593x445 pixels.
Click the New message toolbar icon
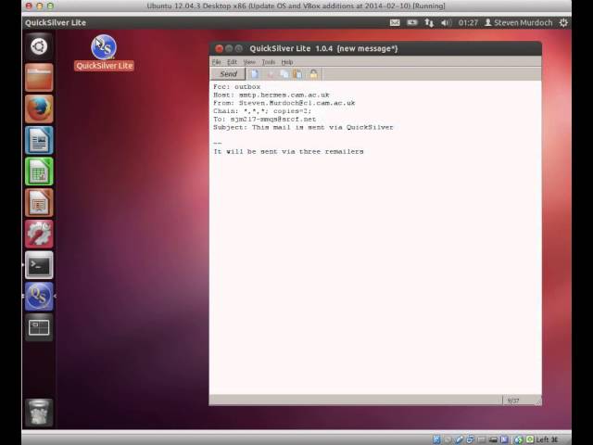pyautogui.click(x=255, y=74)
